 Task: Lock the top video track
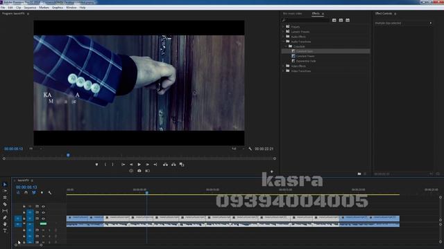(24, 206)
